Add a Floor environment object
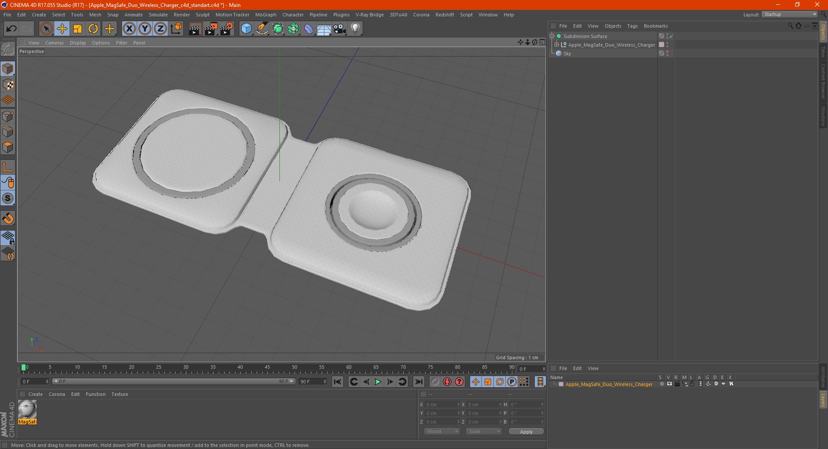The height and width of the screenshot is (449, 828). pyautogui.click(x=324, y=29)
